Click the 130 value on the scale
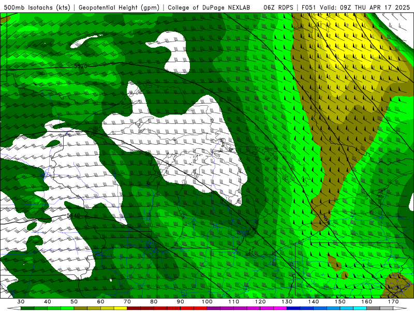The width and height of the screenshot is (414, 311). point(287,302)
